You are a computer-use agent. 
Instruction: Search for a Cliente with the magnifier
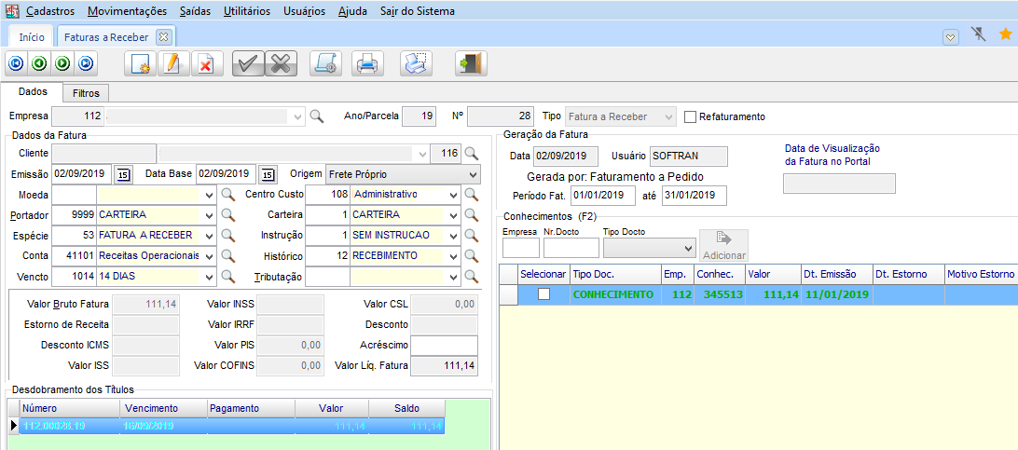(x=472, y=154)
